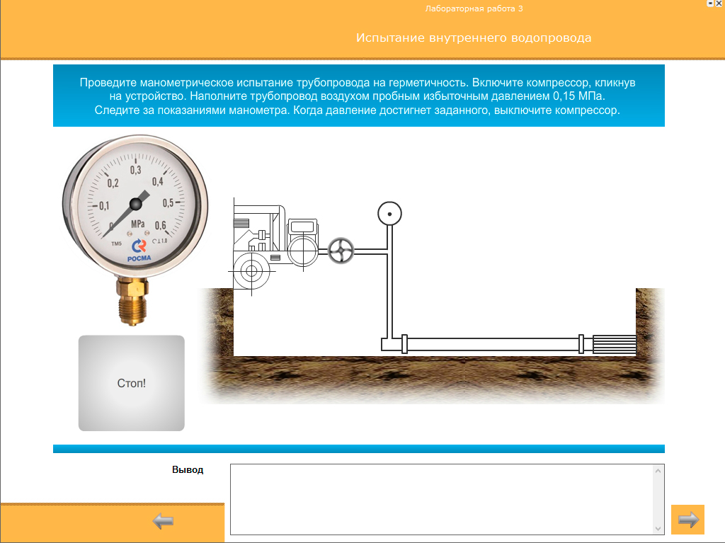The height and width of the screenshot is (543, 725).
Task: Click the ribbed end plug of pipeline
Action: 615,344
